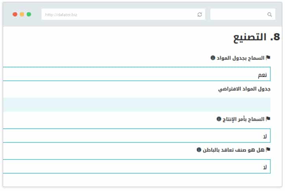285x191 pixels.
Task: Click flag icon next to هل هو صنف تعاقد بالباطن
Action: 268,150
